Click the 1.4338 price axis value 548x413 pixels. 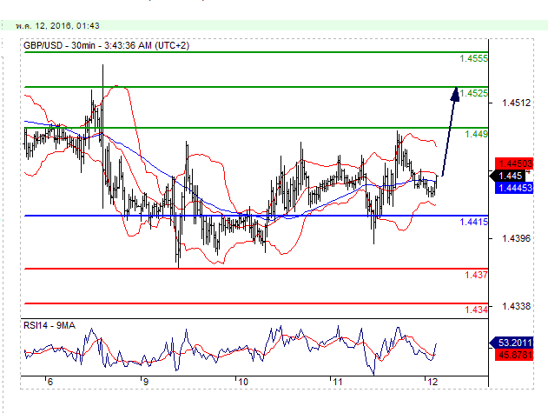point(516,307)
